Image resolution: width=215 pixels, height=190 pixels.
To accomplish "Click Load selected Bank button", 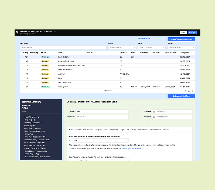I will (181, 96).
